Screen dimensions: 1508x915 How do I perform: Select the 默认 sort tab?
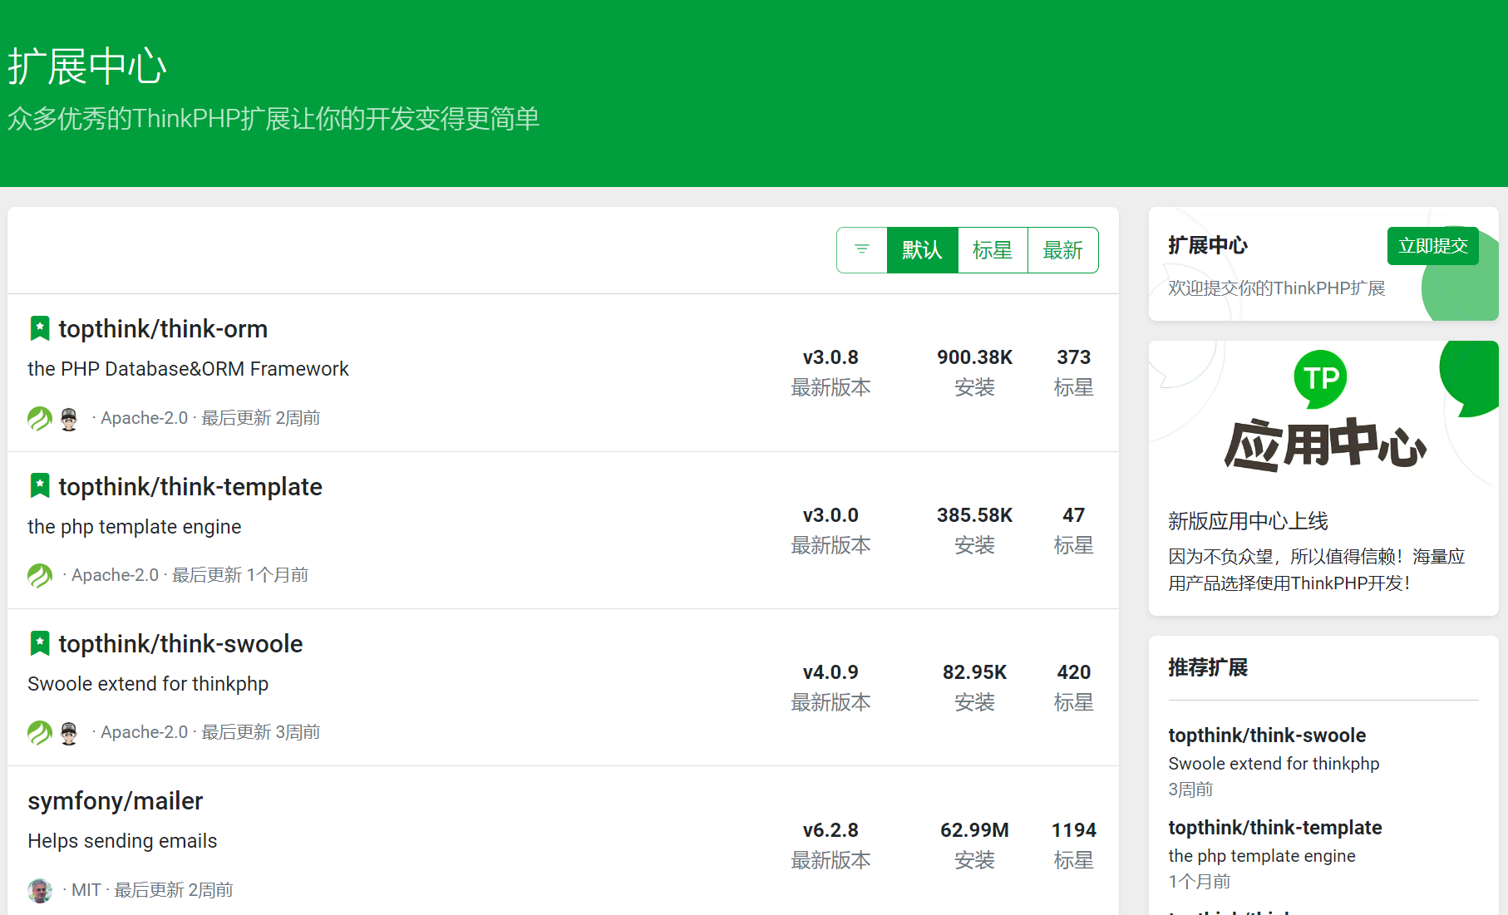[922, 249]
